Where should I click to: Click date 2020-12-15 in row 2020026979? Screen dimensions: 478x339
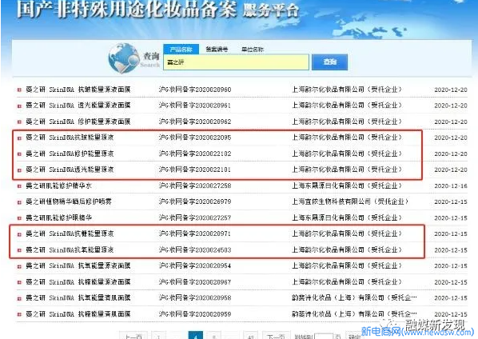point(451,201)
